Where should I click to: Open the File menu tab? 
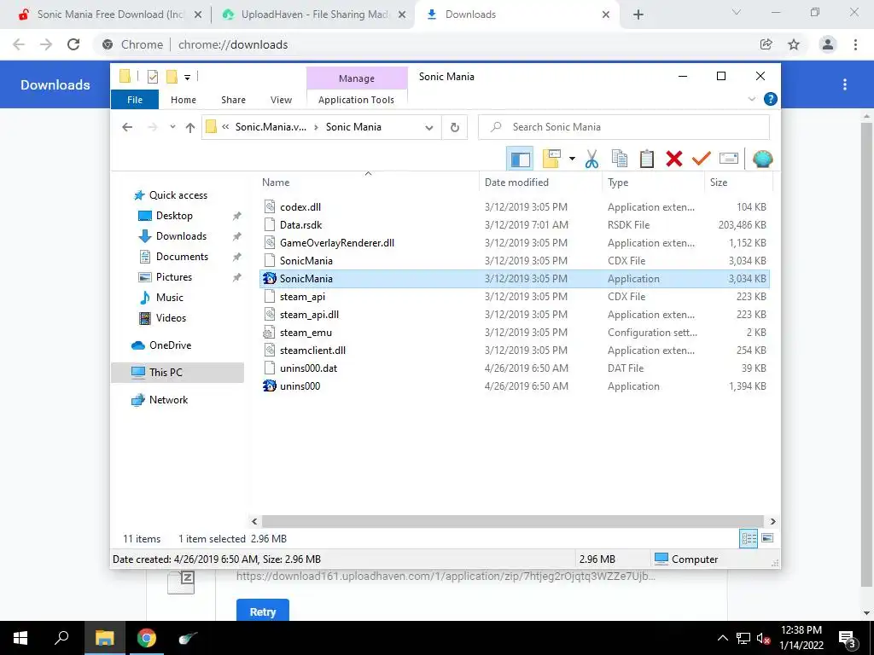[135, 100]
